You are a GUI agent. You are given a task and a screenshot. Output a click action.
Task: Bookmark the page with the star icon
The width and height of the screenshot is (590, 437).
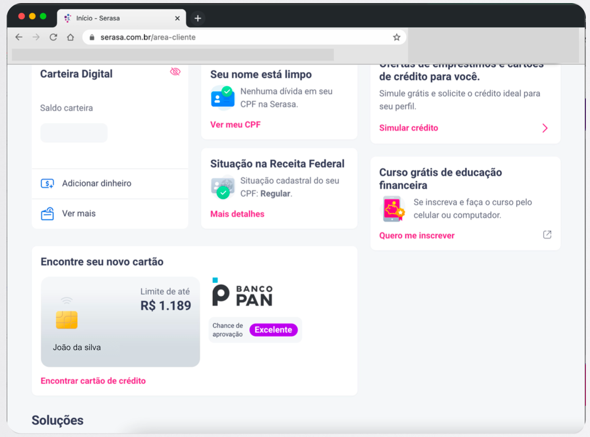397,37
